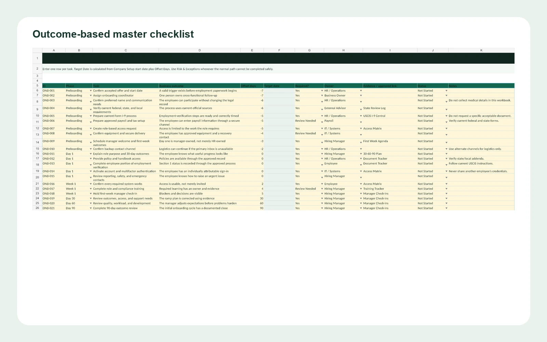Select cell 'First Week Agenda'
Screen dimensions: 547x342
click(x=390, y=143)
